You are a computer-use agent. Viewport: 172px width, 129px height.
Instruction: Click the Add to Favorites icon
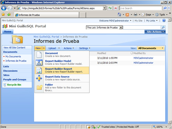pos(9,14)
